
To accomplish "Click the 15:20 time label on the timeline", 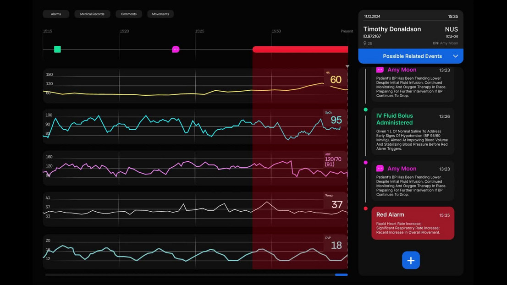I will (x=124, y=31).
